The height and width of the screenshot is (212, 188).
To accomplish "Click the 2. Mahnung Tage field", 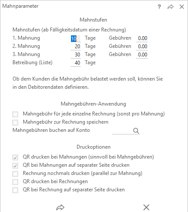I will coord(76,47).
